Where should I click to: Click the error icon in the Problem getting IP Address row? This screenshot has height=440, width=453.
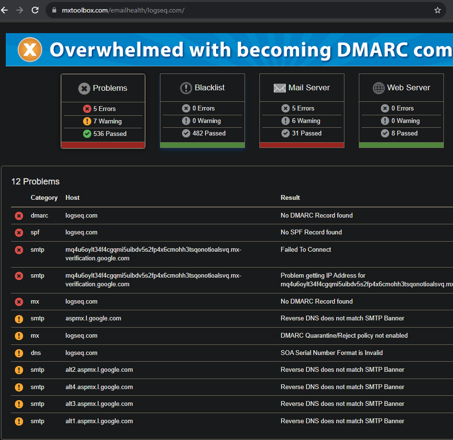(19, 276)
